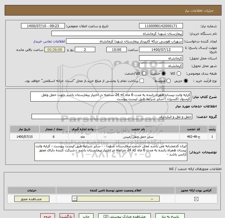225x218 pixels.
Task: Click the مشاهده مجوز button
Action: [x=32, y=199]
